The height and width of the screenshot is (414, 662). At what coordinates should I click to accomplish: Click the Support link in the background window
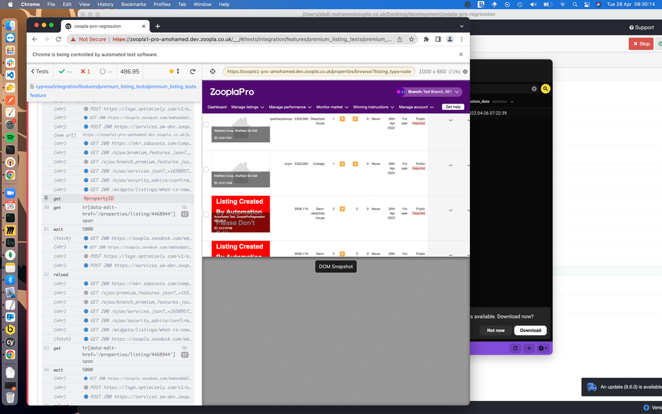641,27
